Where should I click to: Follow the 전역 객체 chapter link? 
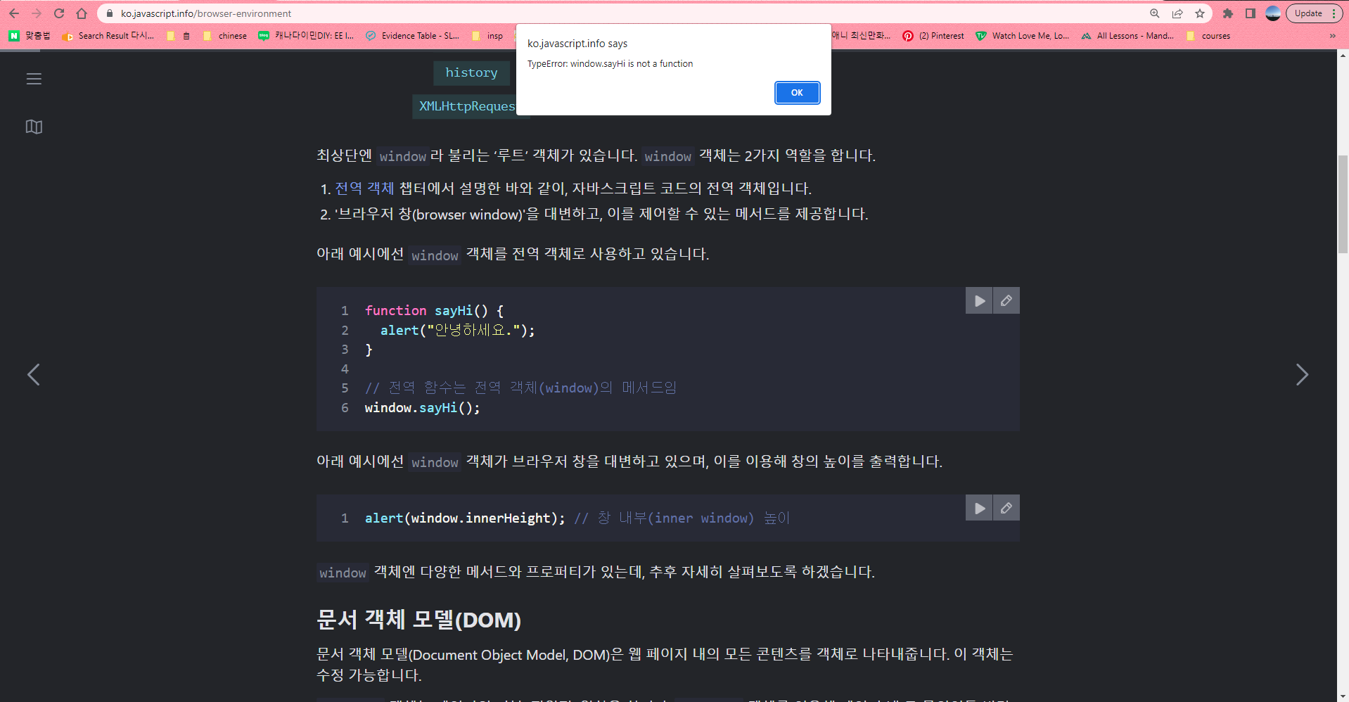(362, 188)
